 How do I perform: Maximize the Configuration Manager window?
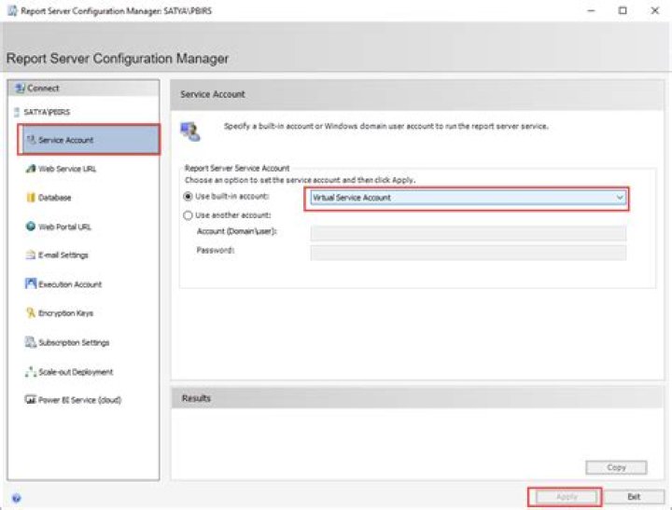(623, 10)
